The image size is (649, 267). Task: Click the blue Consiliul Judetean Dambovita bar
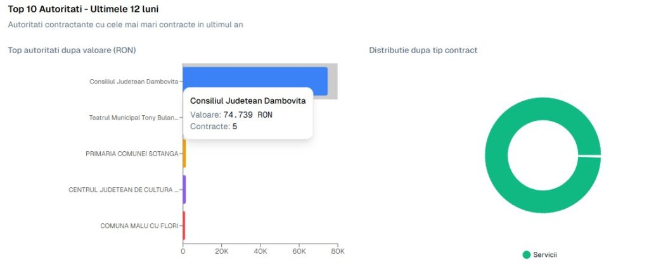(255, 76)
